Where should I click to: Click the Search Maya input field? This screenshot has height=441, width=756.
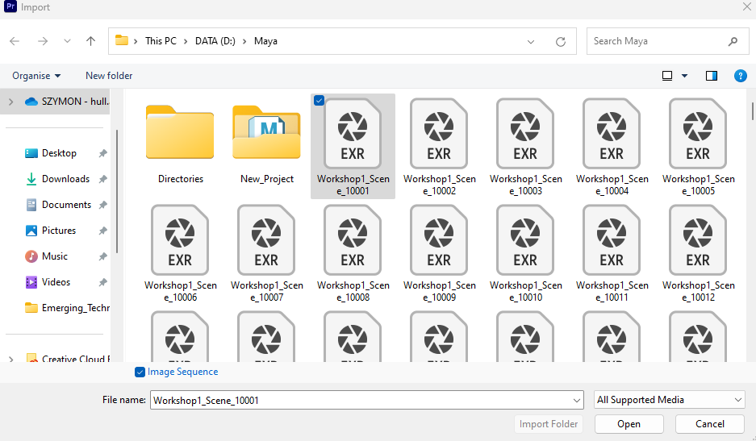[658, 41]
